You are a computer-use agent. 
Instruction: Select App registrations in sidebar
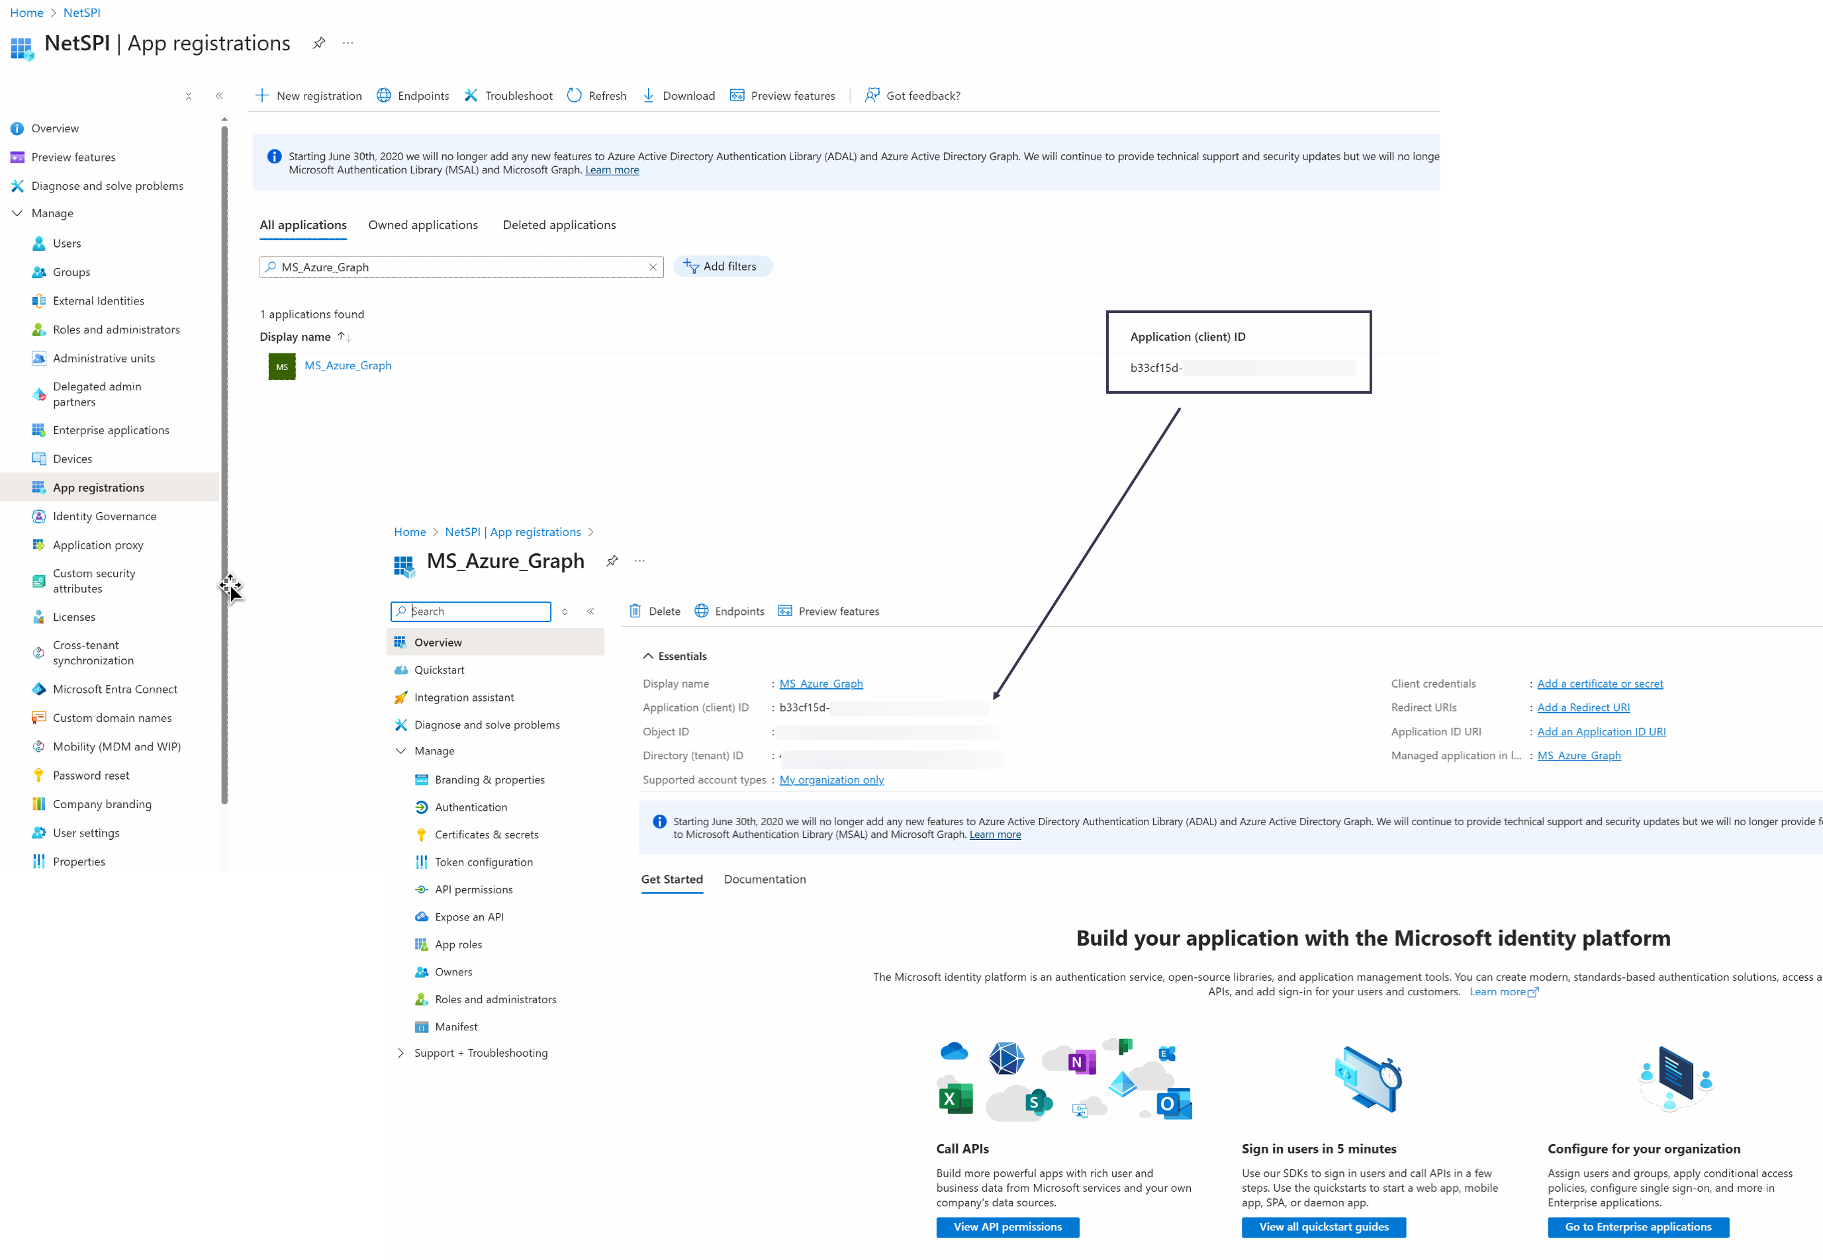[x=110, y=487]
